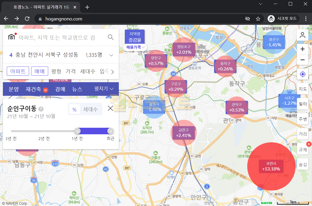Click the 필터 button on right sidebar

(303, 104)
